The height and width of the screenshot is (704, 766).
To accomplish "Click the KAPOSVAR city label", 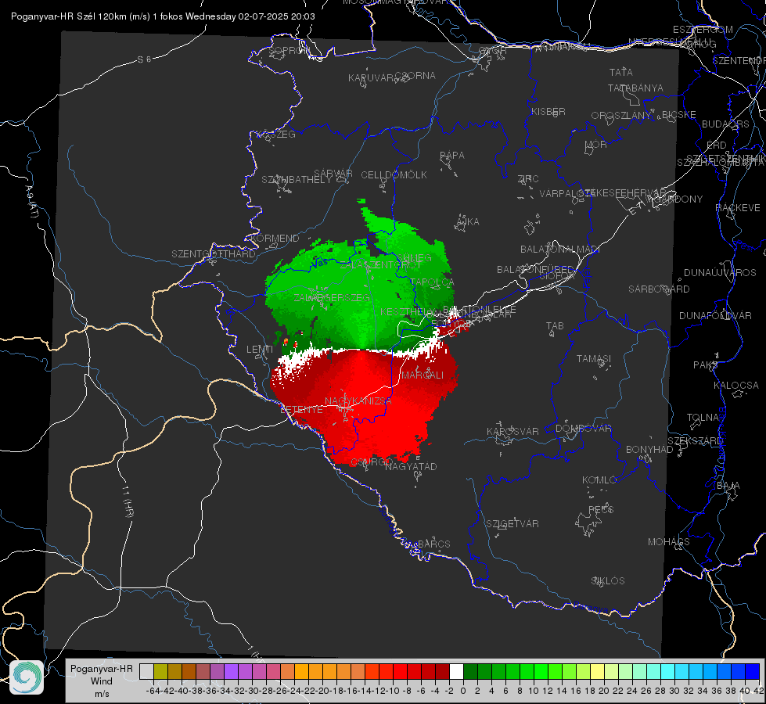I will [x=512, y=431].
